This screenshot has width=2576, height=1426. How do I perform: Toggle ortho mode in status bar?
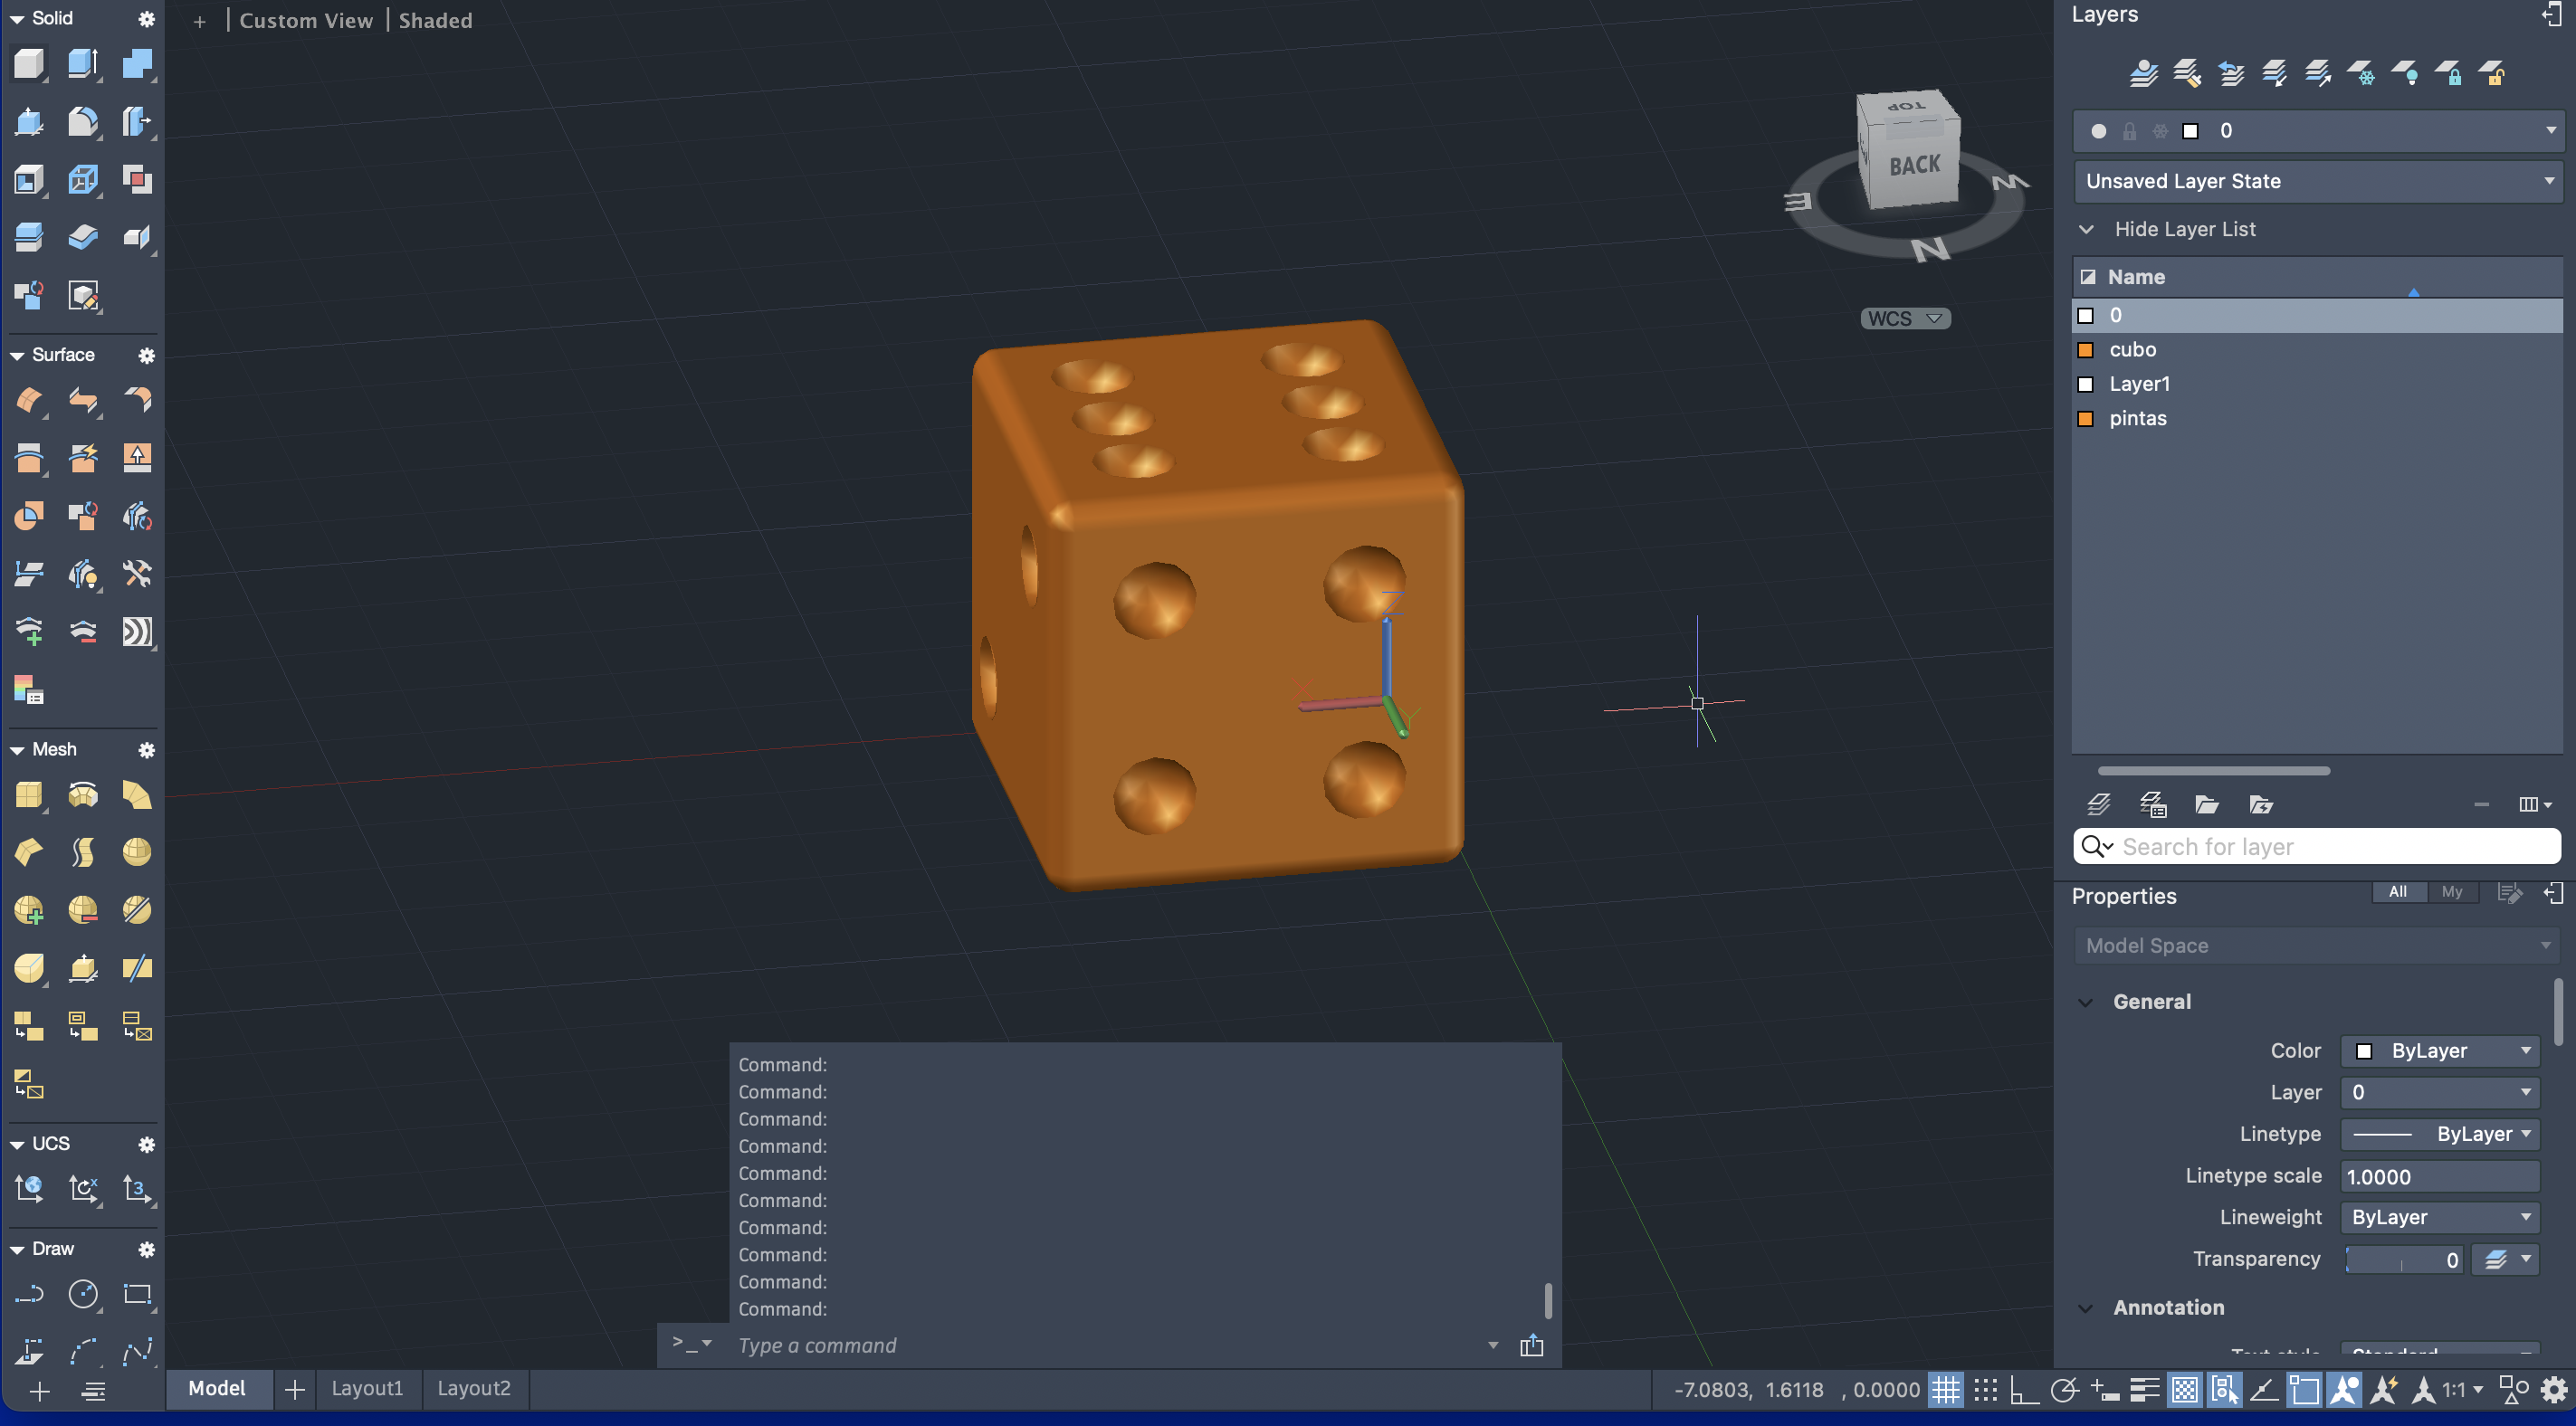[x=2024, y=1390]
